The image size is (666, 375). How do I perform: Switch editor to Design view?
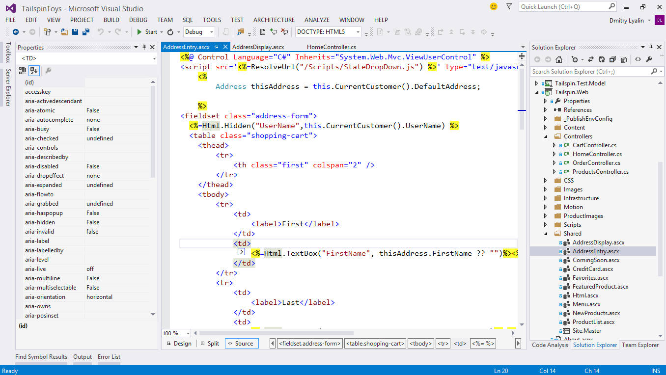coord(178,344)
